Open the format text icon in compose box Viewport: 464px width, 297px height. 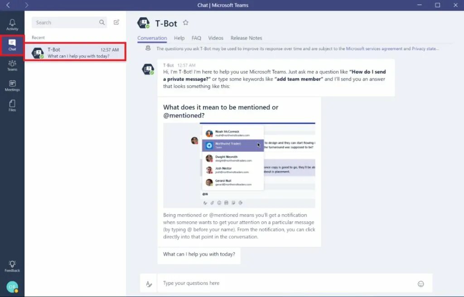[149, 284]
